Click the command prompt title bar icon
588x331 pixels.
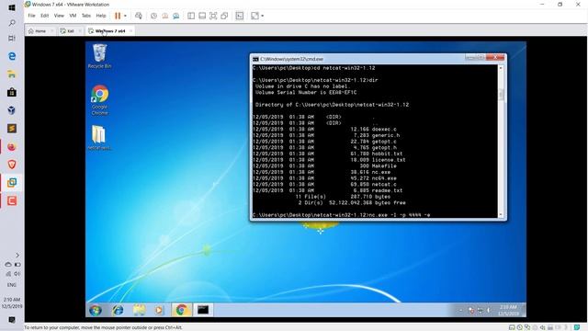pyautogui.click(x=255, y=59)
